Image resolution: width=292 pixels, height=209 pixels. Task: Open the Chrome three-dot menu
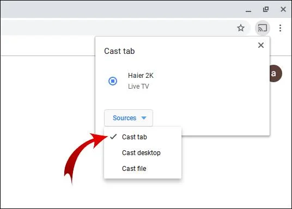coord(280,28)
